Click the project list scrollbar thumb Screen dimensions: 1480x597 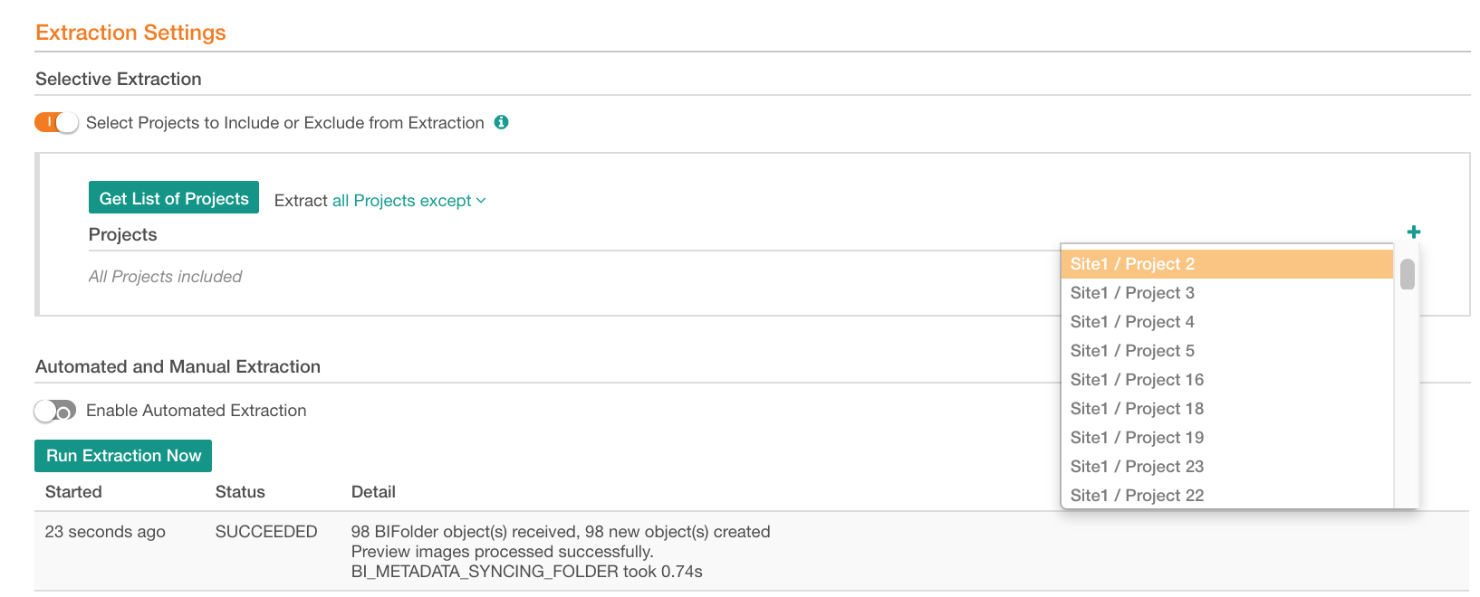point(1407,274)
